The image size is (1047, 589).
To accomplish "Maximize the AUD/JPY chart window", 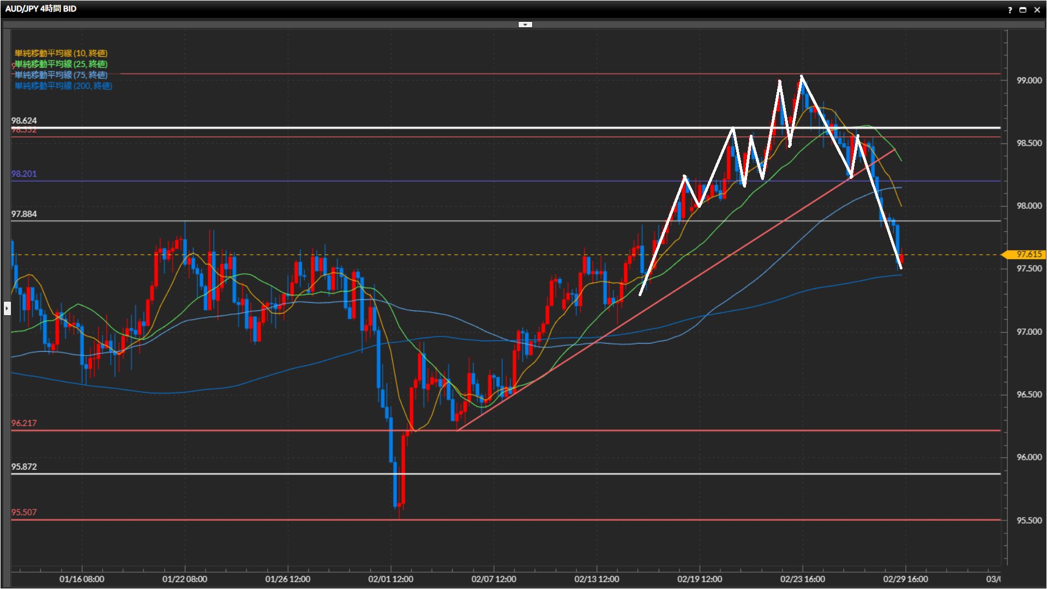I will point(1023,10).
